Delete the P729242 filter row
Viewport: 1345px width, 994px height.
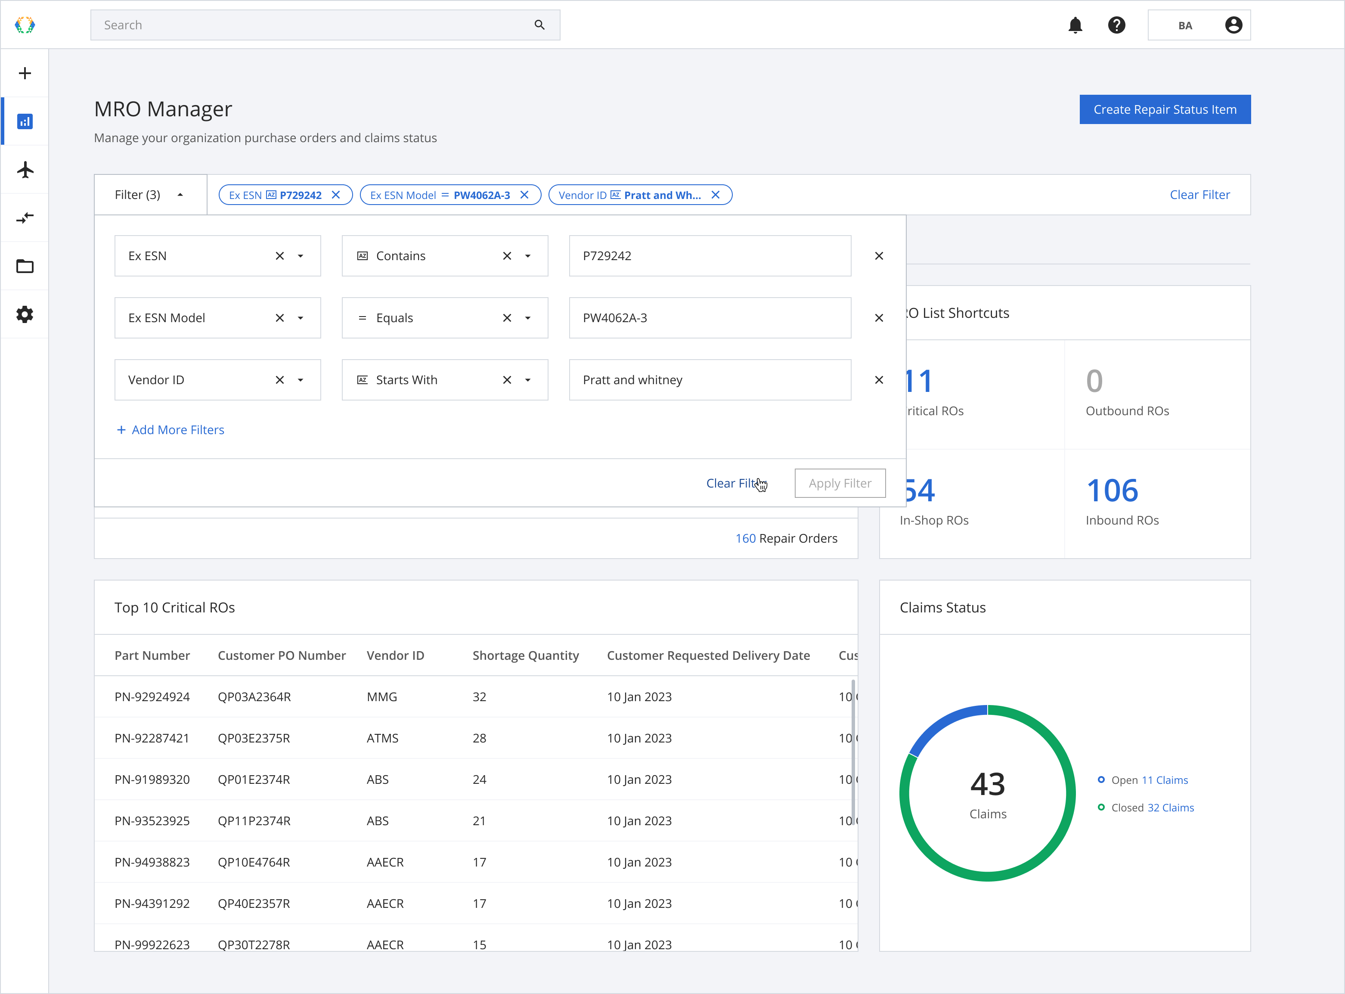(x=880, y=256)
